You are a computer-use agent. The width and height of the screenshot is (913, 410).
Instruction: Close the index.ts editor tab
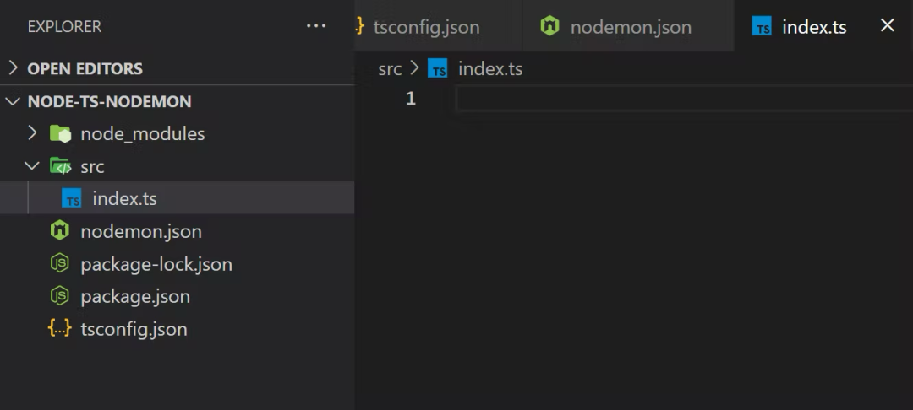coord(888,25)
